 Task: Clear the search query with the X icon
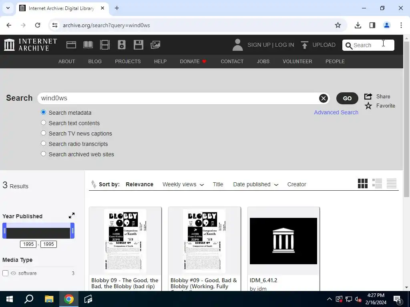click(324, 98)
